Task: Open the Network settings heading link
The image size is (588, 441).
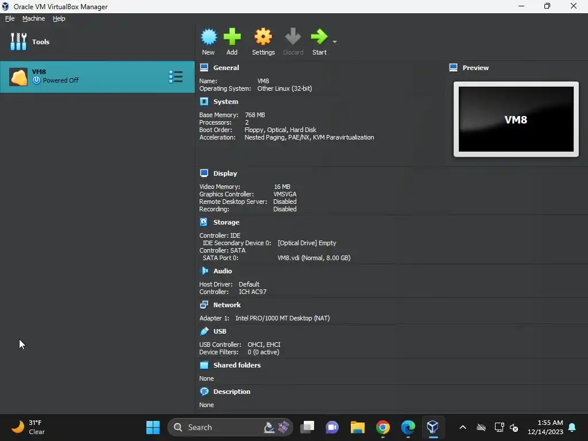Action: 227,305
